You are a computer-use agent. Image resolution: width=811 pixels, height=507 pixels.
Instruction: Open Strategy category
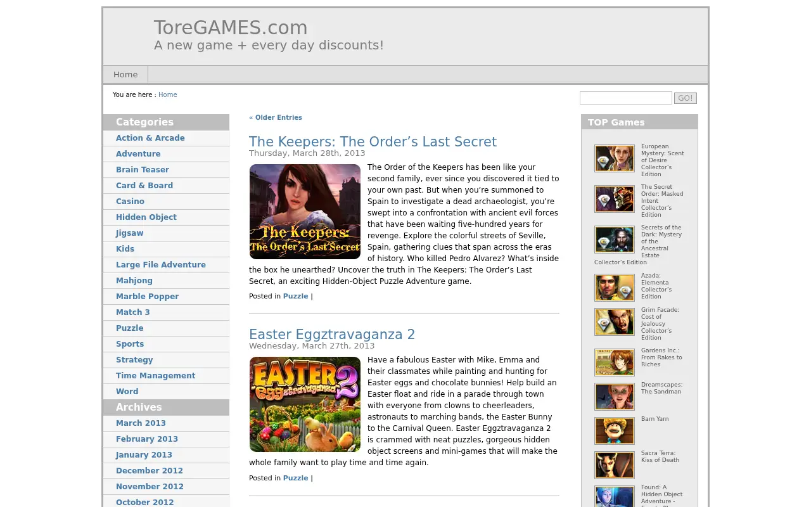166,360
